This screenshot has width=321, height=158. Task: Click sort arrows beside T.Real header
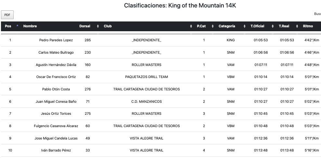[x=297, y=26]
